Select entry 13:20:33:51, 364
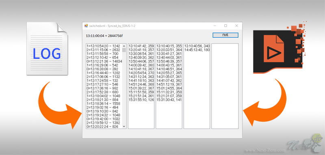Image resolution: width=325 pixels, height=155 pixels. (169, 50)
